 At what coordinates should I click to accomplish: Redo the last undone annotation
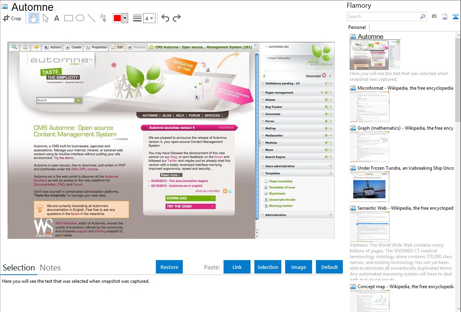coord(177,18)
